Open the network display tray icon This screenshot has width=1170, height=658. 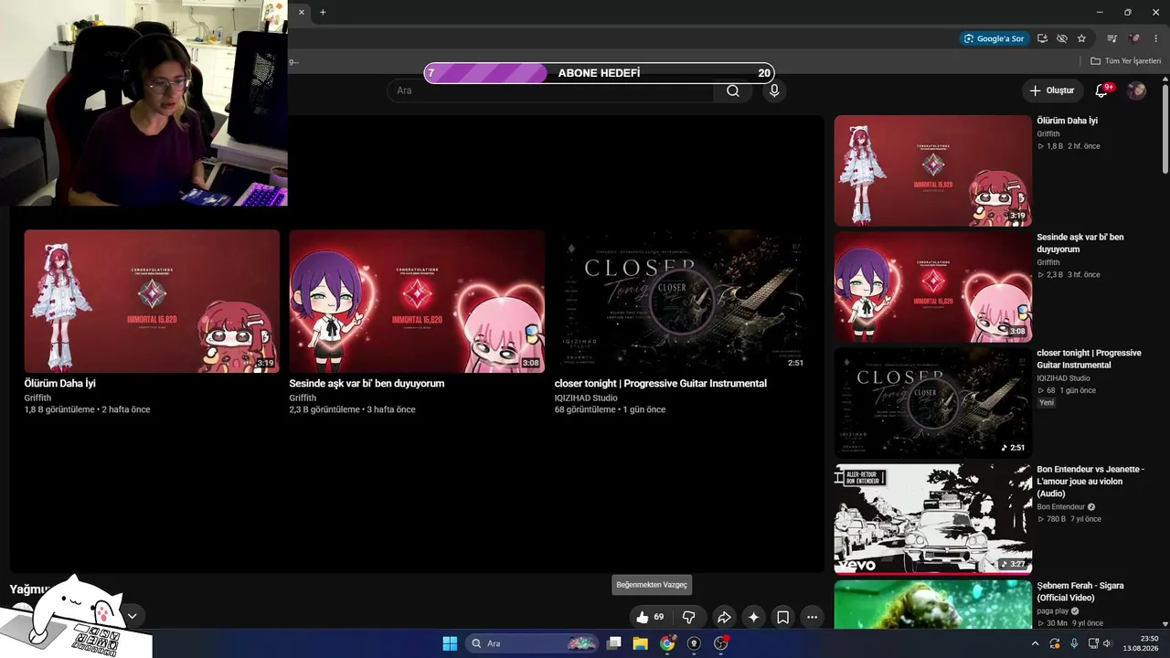pyautogui.click(x=1094, y=643)
